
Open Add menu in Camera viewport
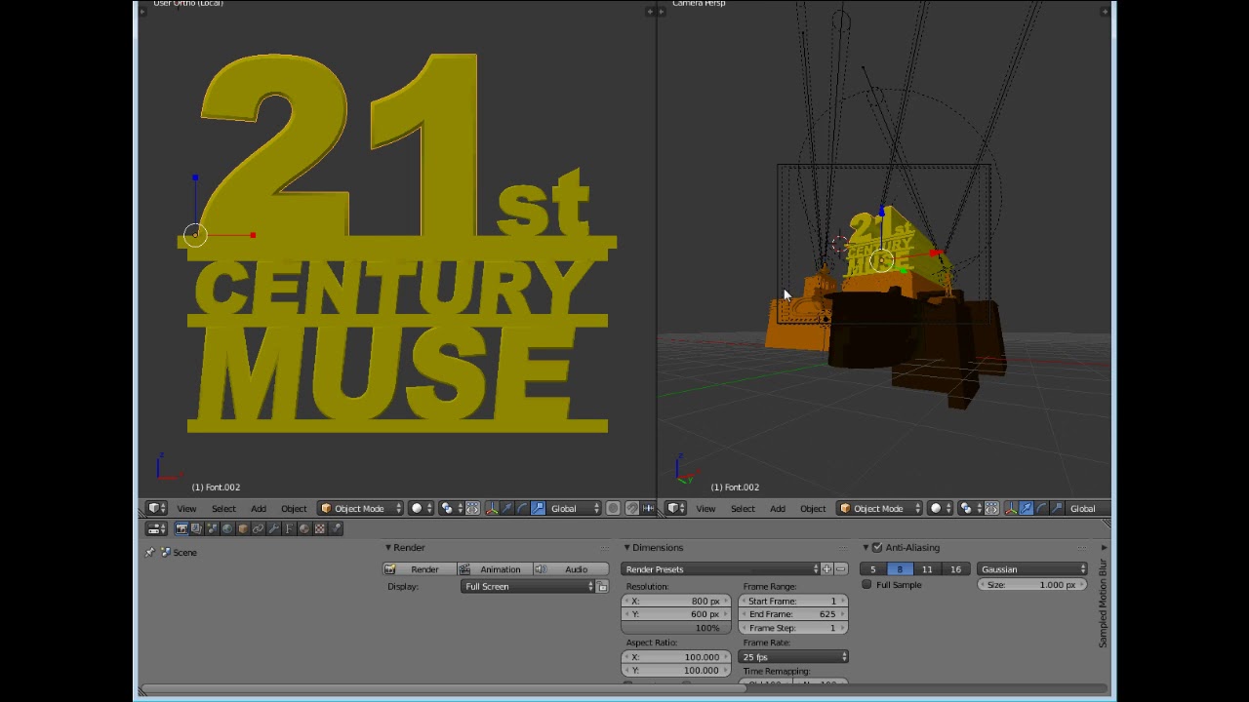(x=778, y=508)
